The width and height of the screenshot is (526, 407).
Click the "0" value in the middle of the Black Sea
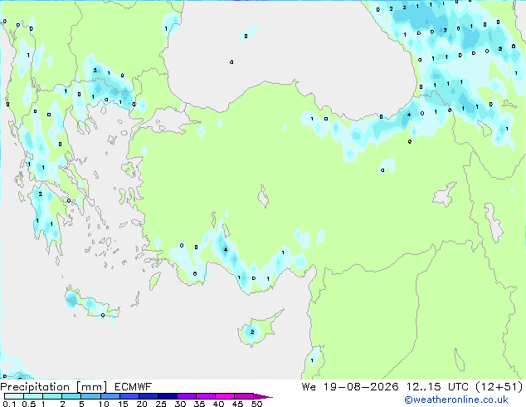[231, 62]
